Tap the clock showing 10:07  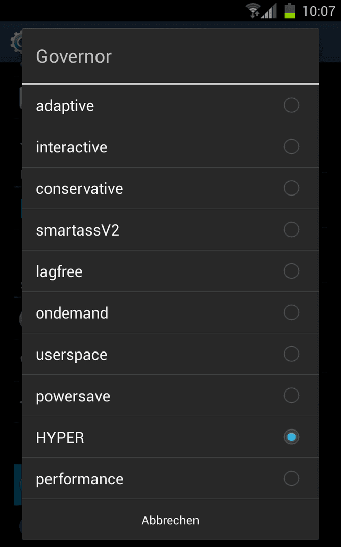pos(318,11)
